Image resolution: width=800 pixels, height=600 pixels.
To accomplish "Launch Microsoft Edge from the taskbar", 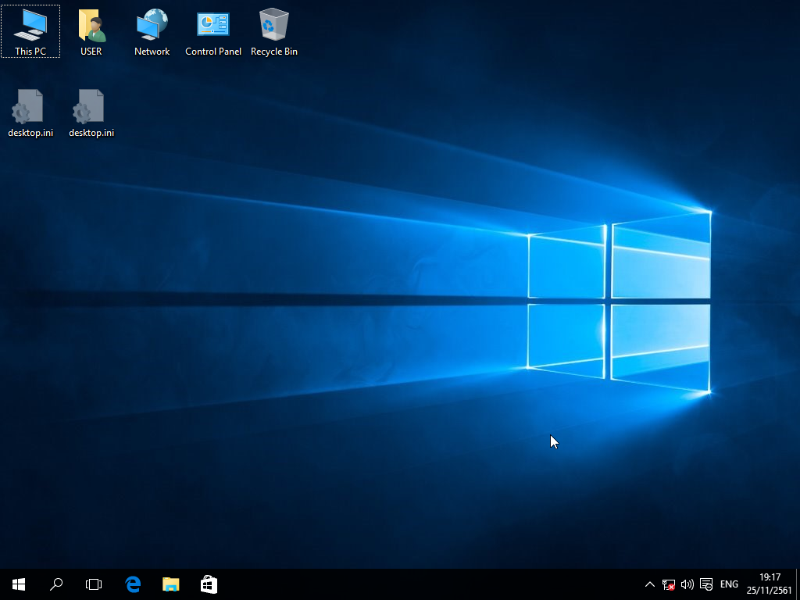I will click(133, 584).
